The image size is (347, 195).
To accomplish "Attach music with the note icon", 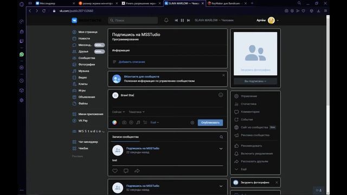I will click(138, 122).
